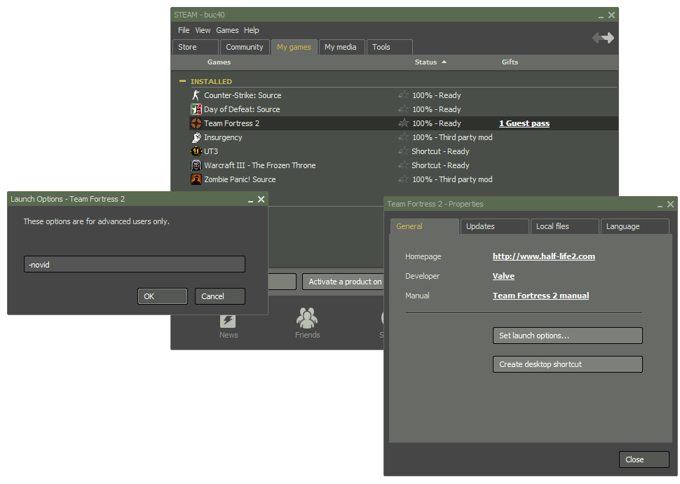Screen dimensions: 680x484
Task: Click the Team Fortress 2 game icon
Action: (x=196, y=123)
